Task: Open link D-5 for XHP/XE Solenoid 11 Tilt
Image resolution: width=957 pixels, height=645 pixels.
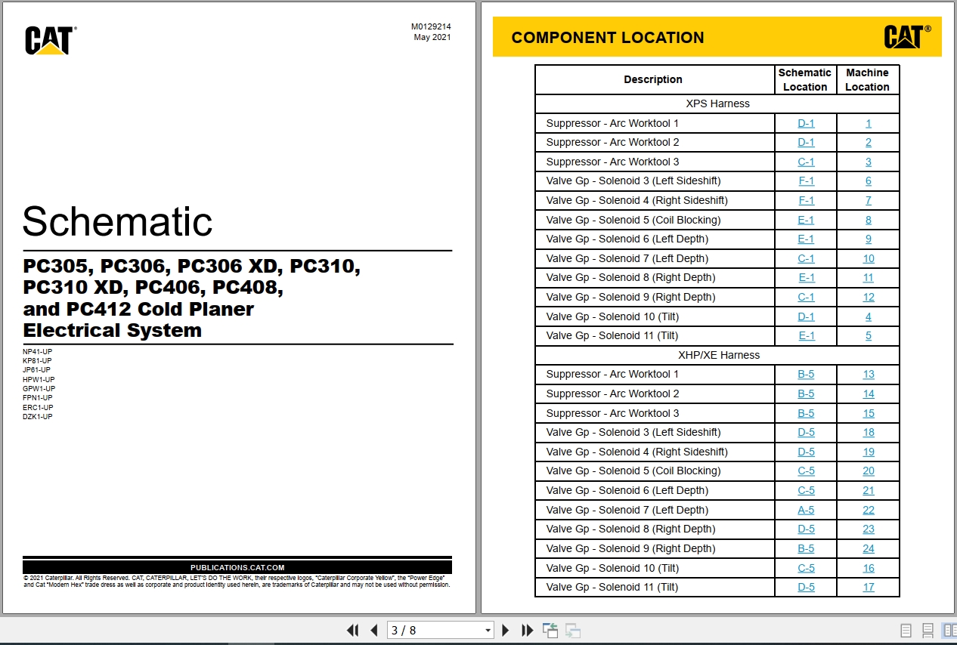Action: [806, 587]
